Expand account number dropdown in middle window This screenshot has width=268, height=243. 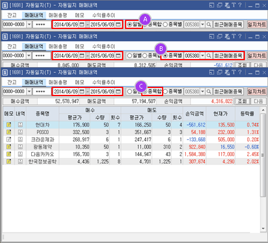pos(29,56)
